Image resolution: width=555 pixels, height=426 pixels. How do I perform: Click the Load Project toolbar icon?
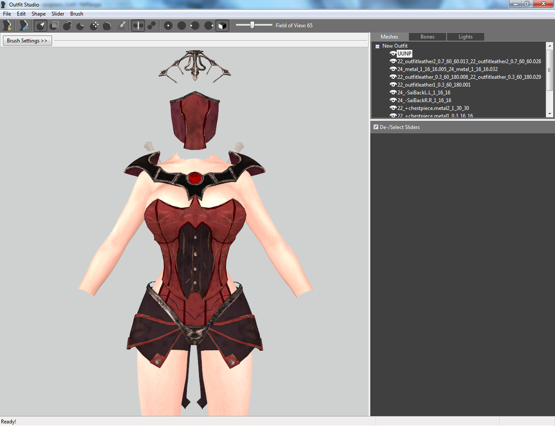click(x=24, y=26)
